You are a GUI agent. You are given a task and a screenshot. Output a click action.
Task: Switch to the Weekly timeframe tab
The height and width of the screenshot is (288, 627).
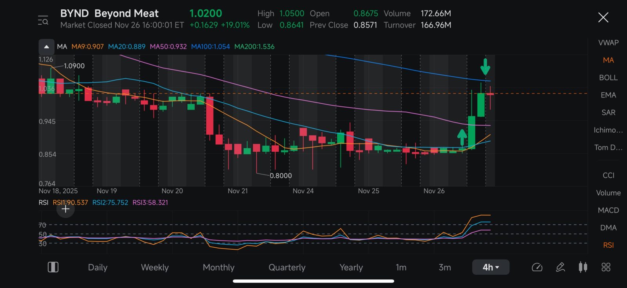click(x=155, y=267)
